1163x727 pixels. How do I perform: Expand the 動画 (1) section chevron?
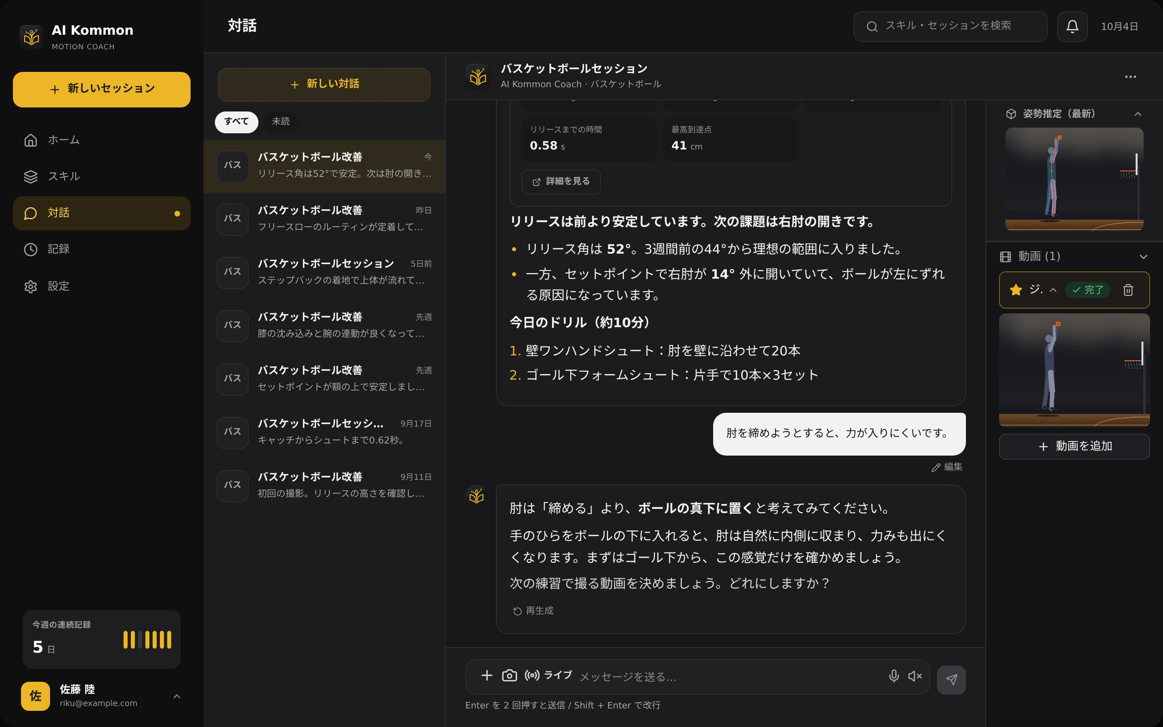(1143, 257)
